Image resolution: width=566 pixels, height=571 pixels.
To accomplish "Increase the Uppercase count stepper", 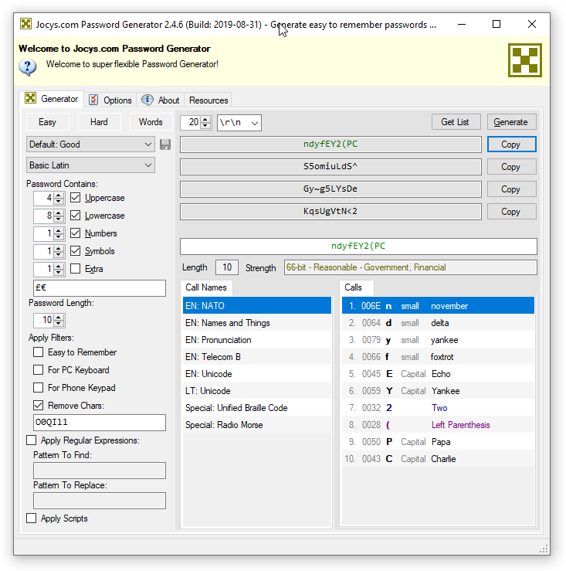I will (59, 195).
